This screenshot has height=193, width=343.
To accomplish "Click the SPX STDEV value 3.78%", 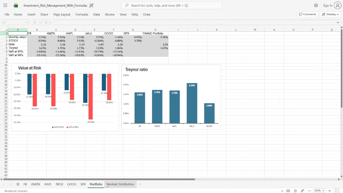I will click(133, 41).
